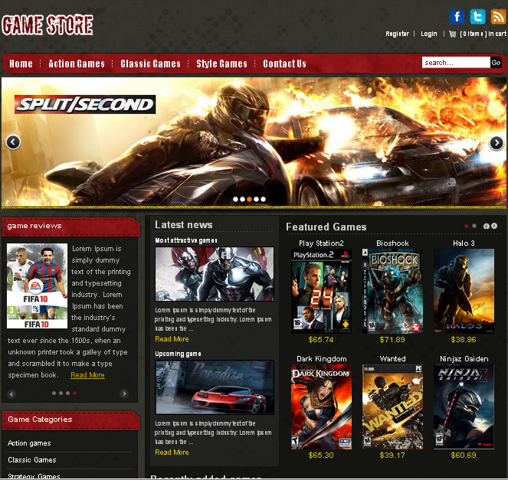Click the Split/Second banner image
This screenshot has height=480, width=508.
tap(254, 142)
